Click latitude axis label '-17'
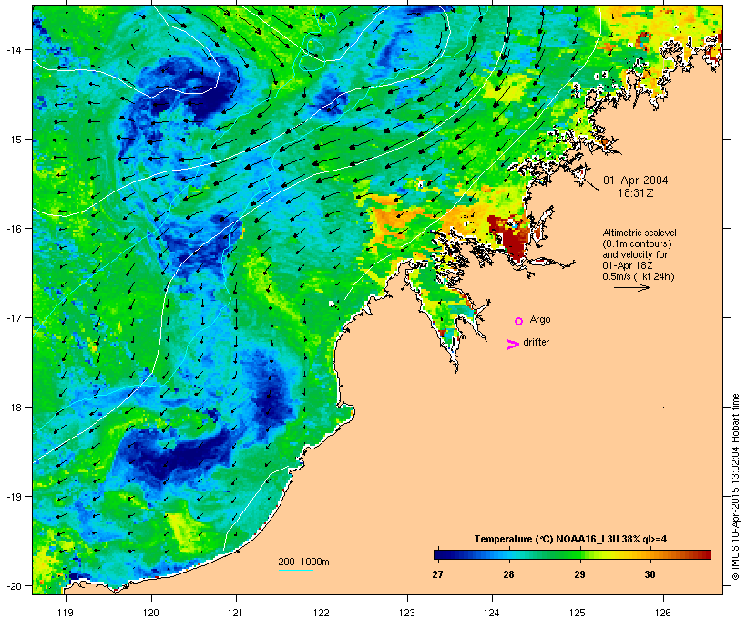 14,317
